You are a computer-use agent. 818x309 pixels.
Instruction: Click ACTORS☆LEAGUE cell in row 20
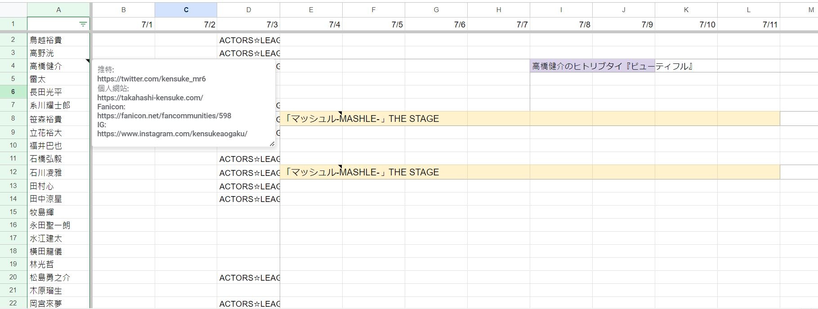[249, 278]
